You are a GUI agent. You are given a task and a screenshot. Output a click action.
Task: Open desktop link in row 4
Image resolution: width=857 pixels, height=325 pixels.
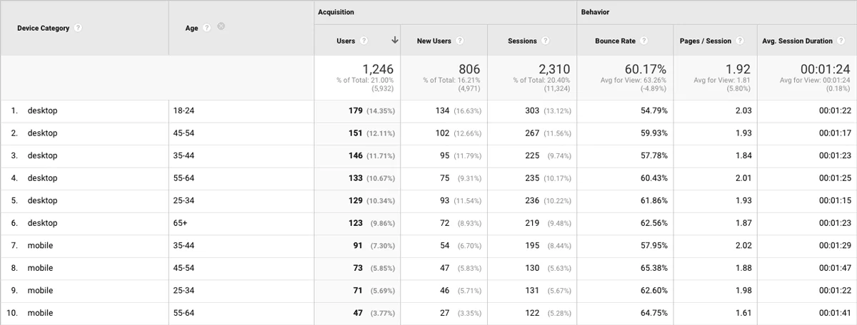pyautogui.click(x=42, y=178)
